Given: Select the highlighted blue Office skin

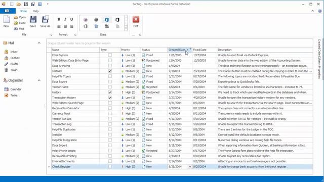Looking at the screenshot, I should tap(107, 20).
